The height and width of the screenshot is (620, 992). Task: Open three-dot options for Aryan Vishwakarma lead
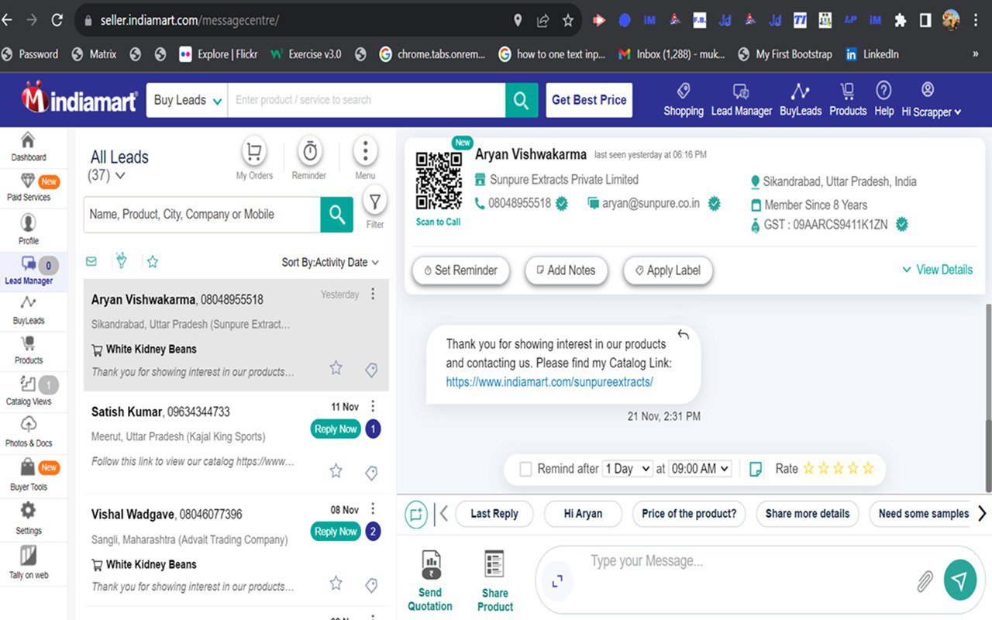(x=373, y=294)
